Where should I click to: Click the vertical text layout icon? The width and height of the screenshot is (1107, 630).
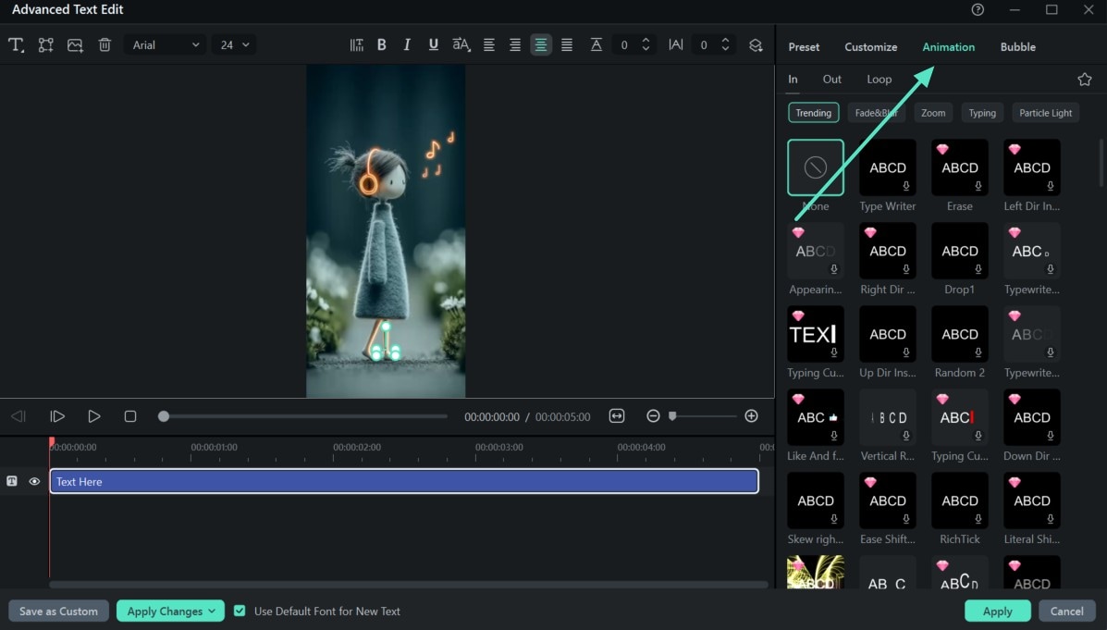click(x=357, y=45)
